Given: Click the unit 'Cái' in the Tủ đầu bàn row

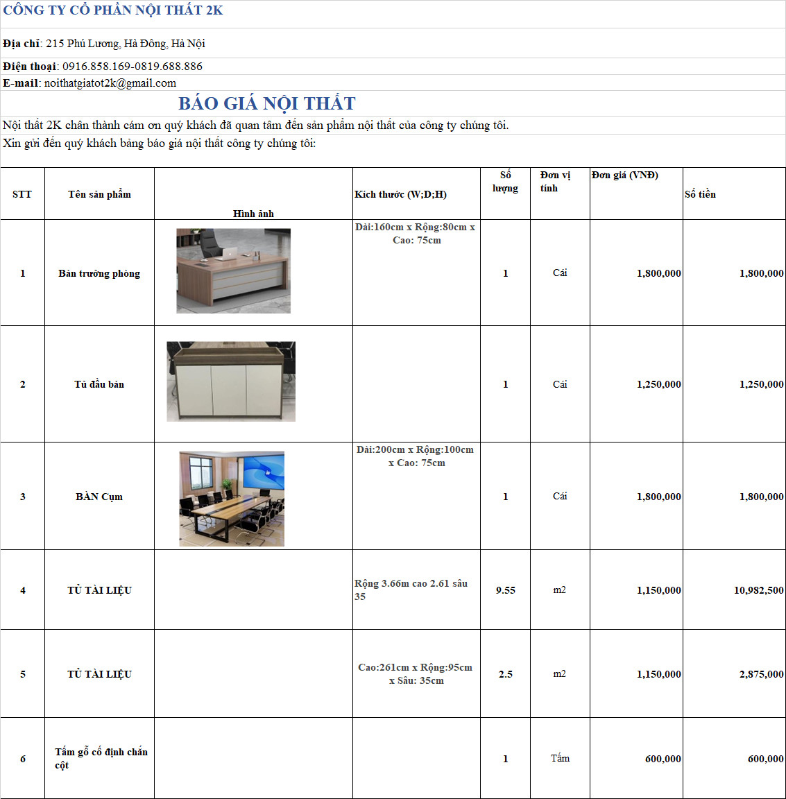Looking at the screenshot, I should 560,384.
